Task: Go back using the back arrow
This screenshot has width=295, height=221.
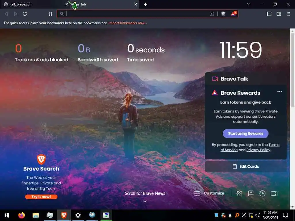Action: coord(6,14)
